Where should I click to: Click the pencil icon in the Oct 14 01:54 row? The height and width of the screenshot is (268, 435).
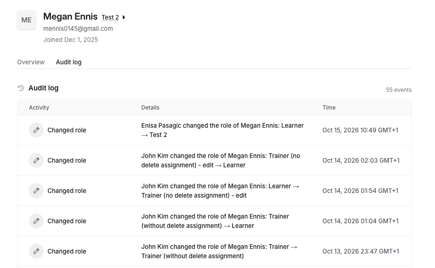coord(36,191)
